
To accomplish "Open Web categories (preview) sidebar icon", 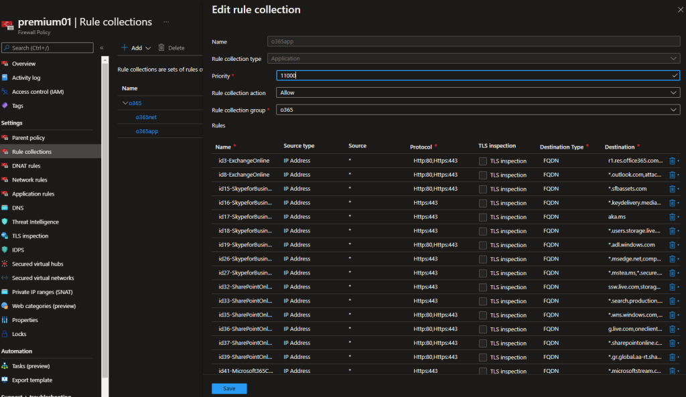I will (5, 306).
